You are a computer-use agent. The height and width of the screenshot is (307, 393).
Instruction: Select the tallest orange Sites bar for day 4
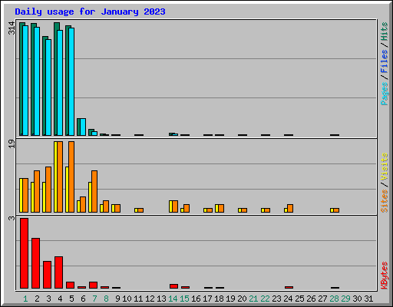tap(60, 177)
